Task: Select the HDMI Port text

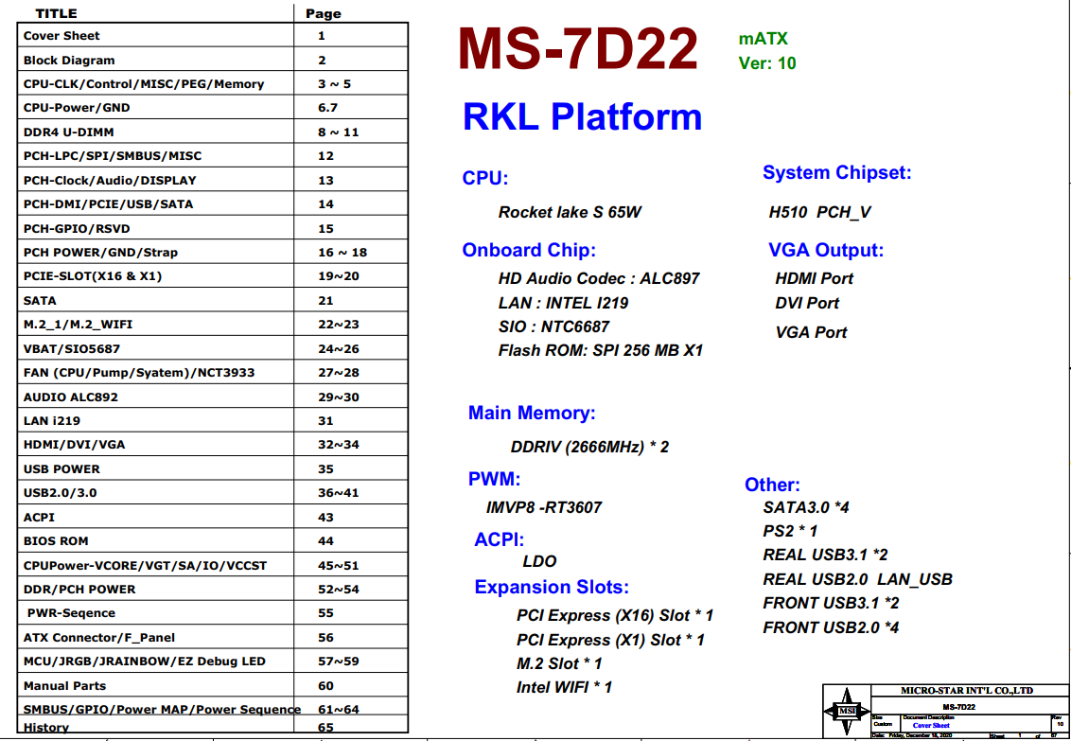Action: coord(815,278)
